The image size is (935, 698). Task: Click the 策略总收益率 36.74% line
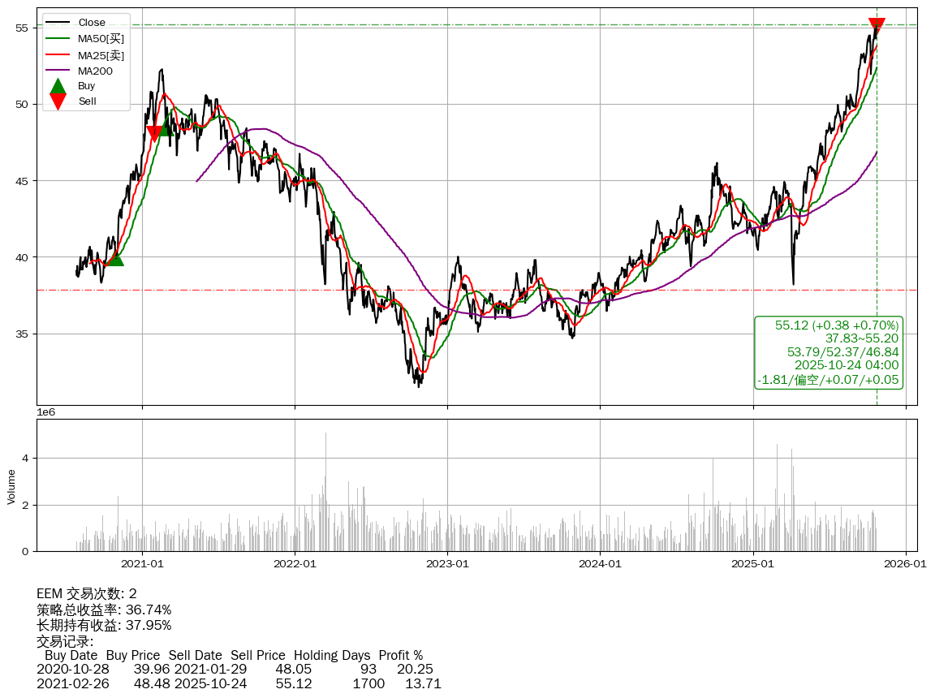click(x=104, y=610)
